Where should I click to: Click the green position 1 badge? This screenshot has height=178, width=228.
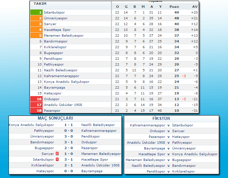point(36,12)
